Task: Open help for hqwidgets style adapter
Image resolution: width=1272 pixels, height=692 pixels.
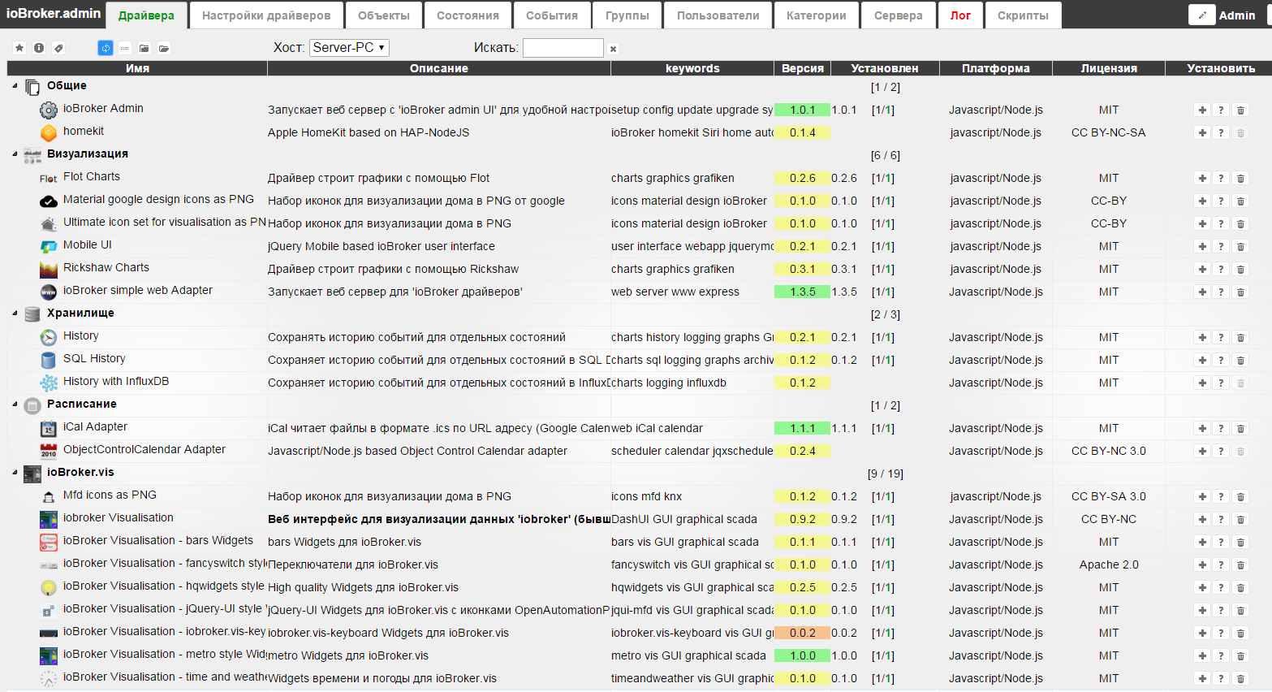Action: point(1221,587)
